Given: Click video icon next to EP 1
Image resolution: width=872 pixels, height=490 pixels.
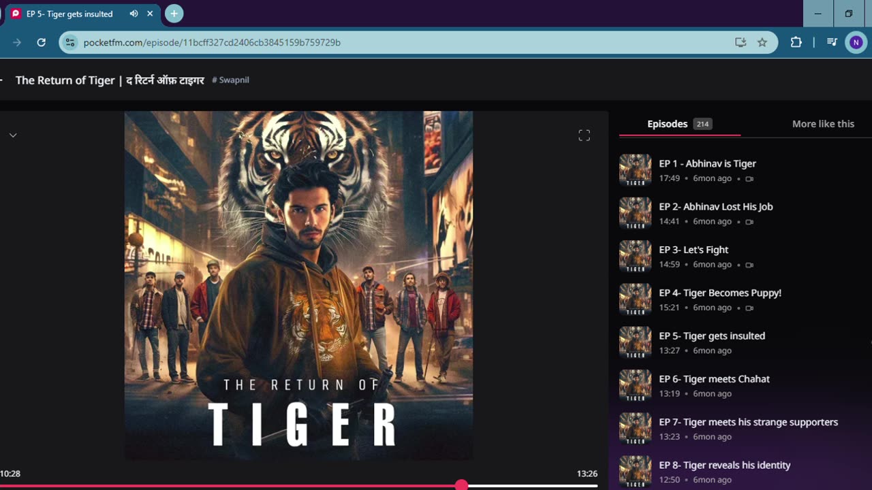Looking at the screenshot, I should (x=749, y=179).
